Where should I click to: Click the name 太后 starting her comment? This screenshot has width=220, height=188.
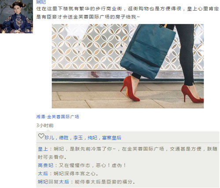43,174
